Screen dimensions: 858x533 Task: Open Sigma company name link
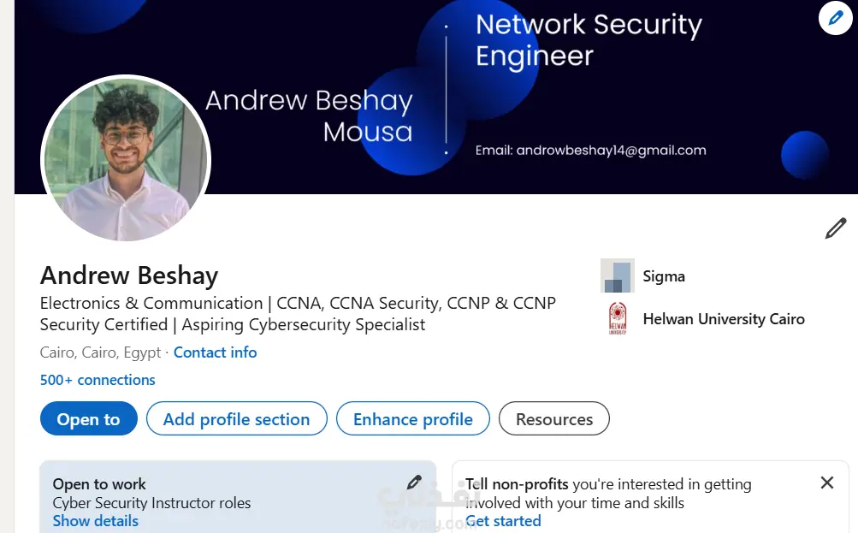coord(664,276)
